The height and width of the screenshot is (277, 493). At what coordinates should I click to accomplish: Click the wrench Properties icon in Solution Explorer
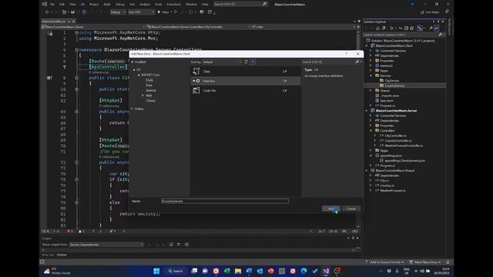tap(431, 28)
